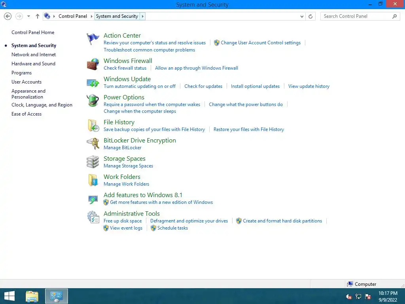Click Change what the power buttons do

246,104
